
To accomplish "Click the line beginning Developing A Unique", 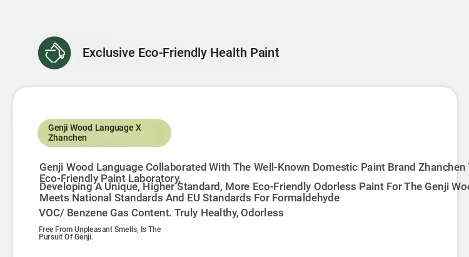I will pyautogui.click(x=254, y=187).
